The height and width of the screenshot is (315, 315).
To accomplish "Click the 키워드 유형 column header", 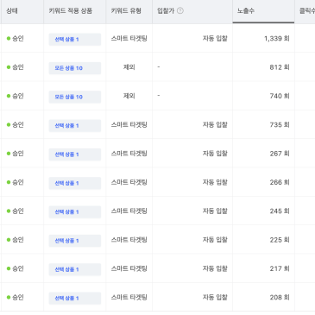I will 126,11.
